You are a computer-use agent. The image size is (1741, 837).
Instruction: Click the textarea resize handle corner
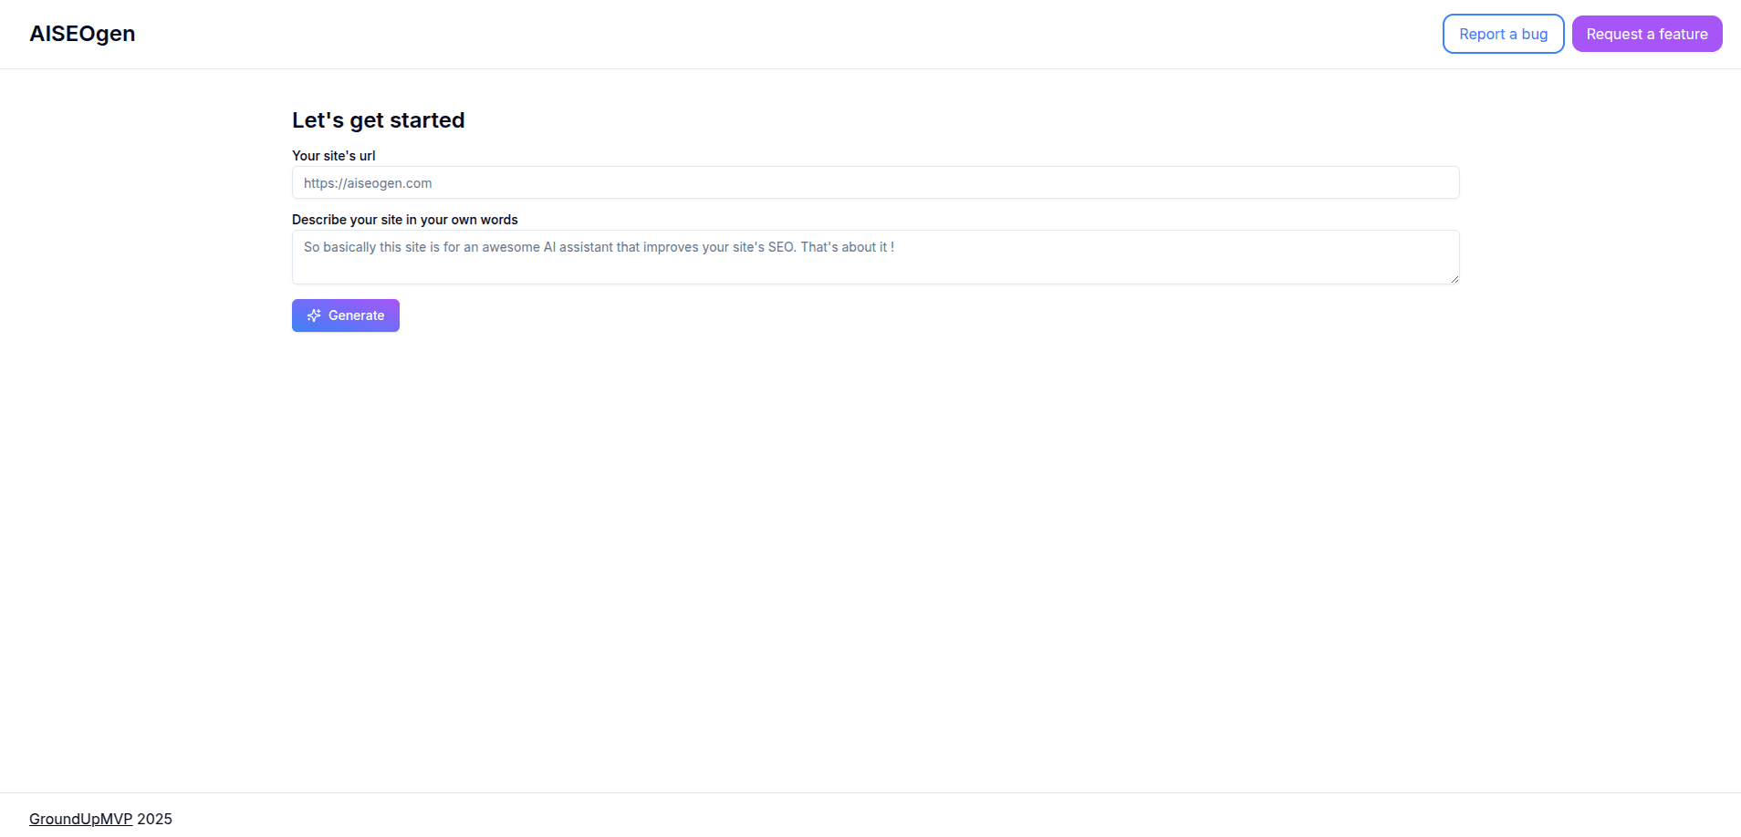tap(1454, 279)
